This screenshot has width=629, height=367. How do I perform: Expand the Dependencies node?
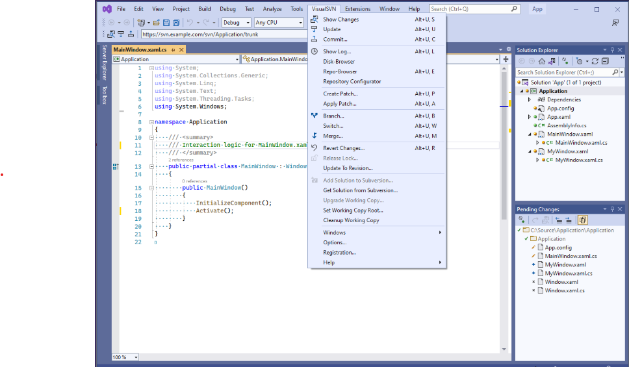530,99
